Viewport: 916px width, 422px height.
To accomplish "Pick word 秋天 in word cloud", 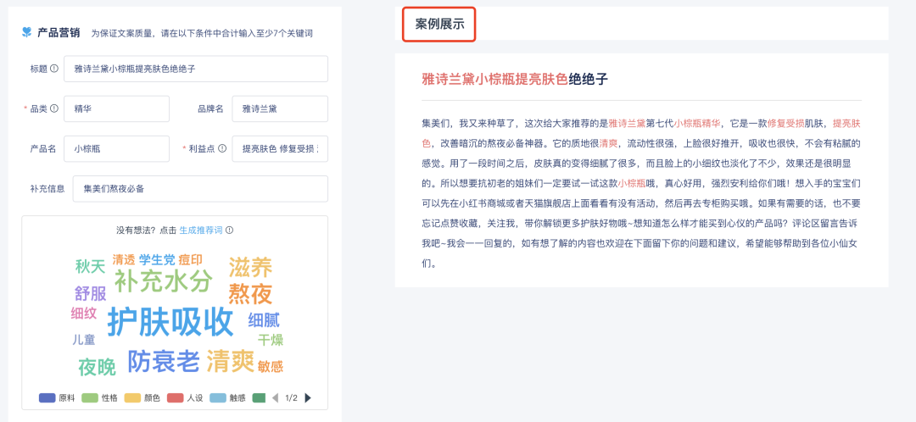I will 90,267.
